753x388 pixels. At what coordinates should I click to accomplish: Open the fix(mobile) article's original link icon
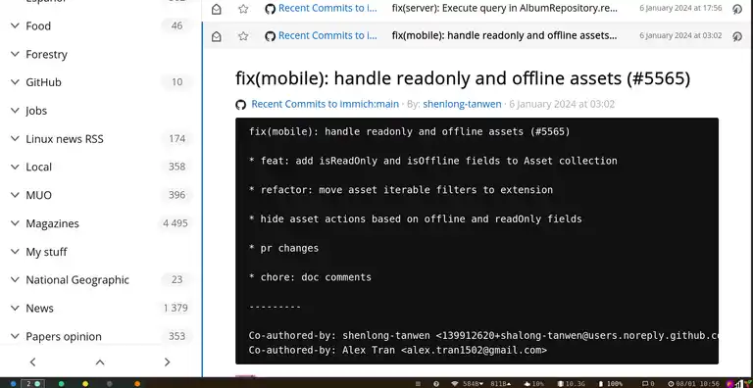coord(737,36)
